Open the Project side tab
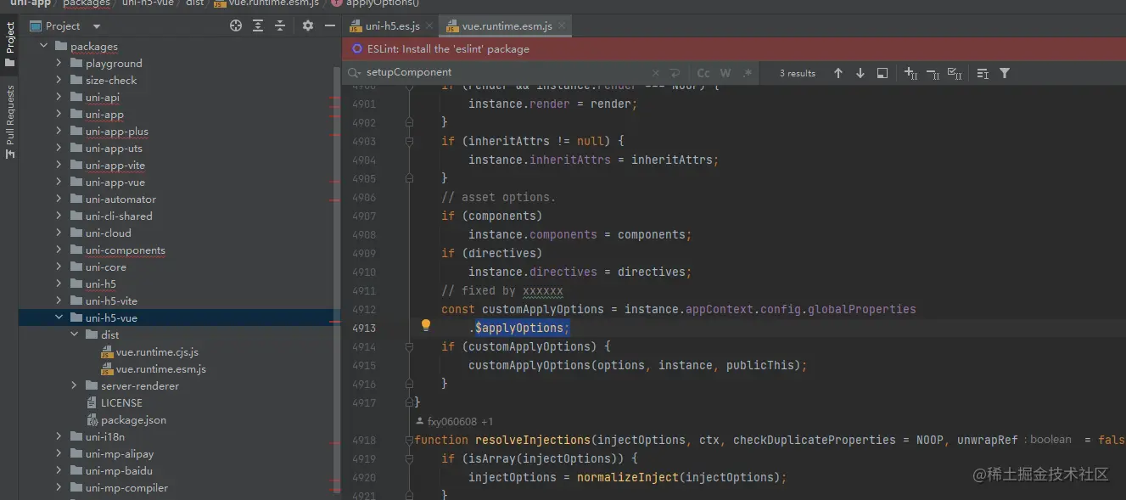The width and height of the screenshot is (1126, 500). click(x=9, y=44)
